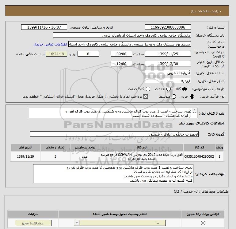Click delivery city field ارومیه

(168, 81)
